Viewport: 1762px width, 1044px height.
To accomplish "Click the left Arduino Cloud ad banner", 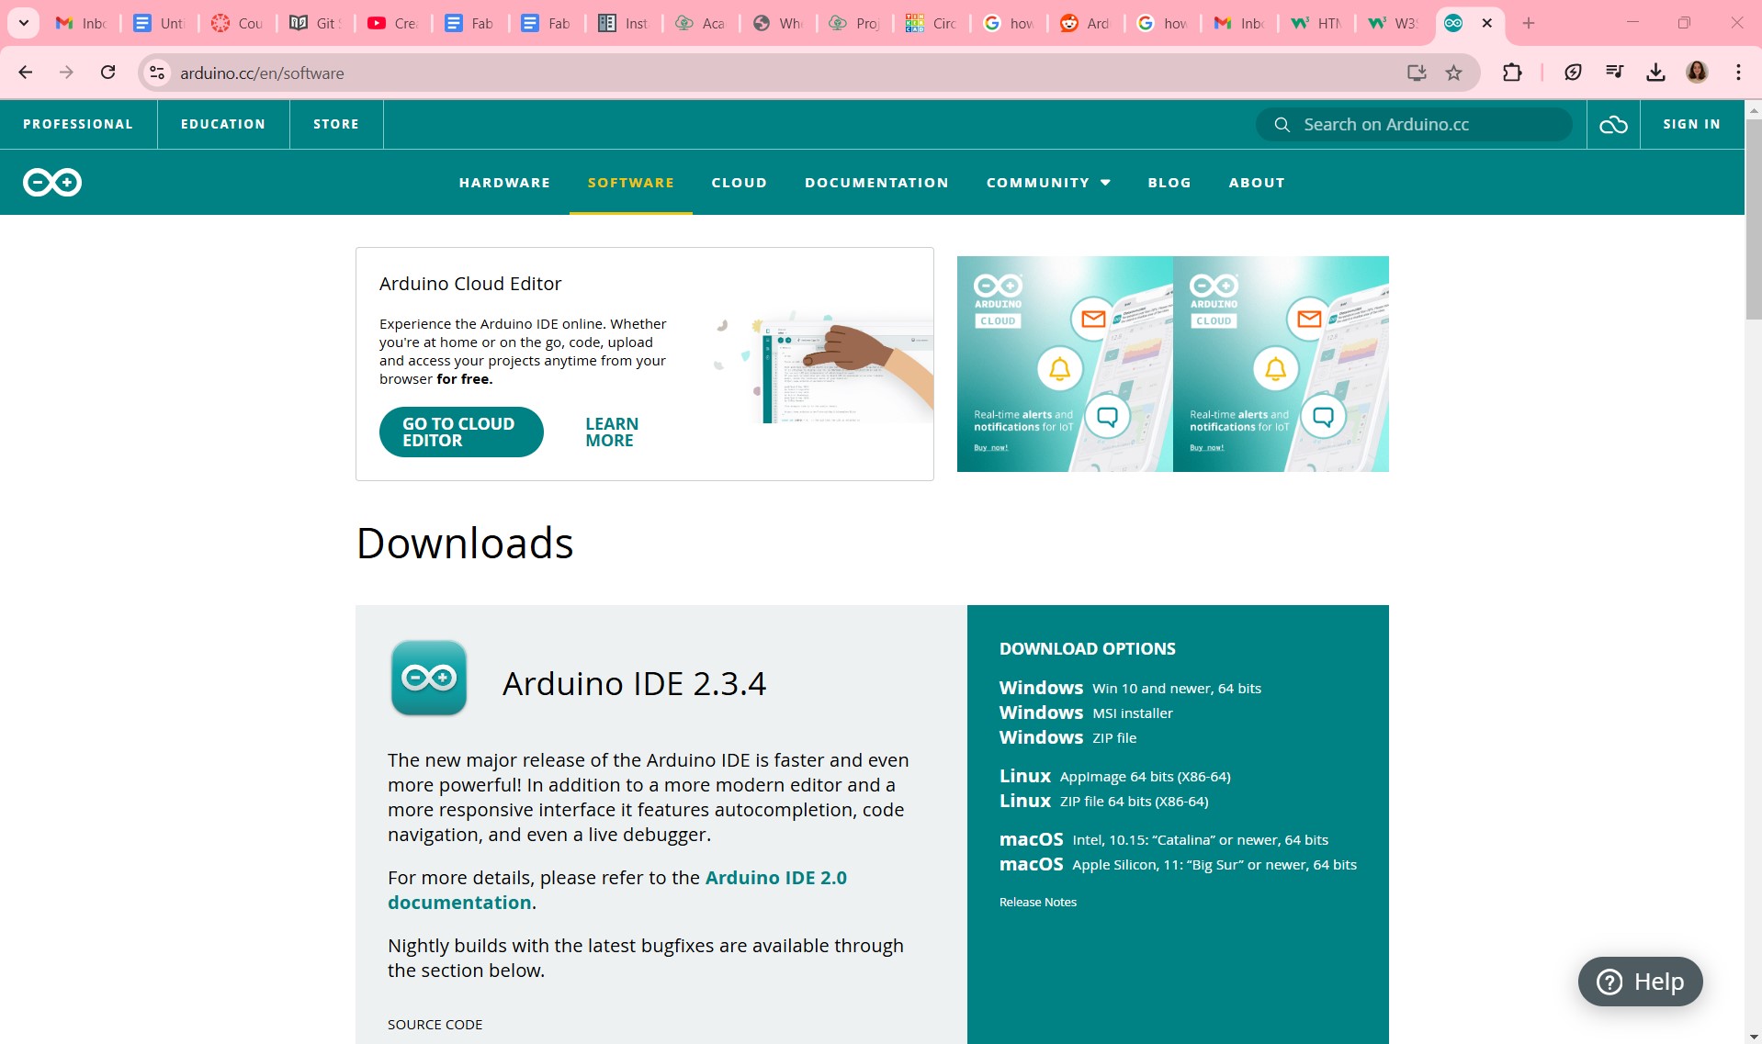I will (1065, 364).
